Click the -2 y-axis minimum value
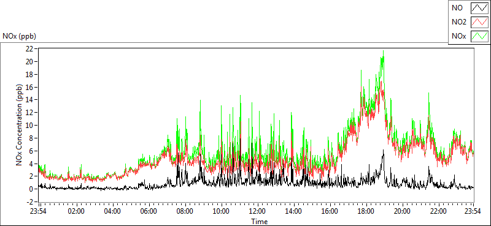Viewport: 491px width, 226px height. click(x=30, y=202)
